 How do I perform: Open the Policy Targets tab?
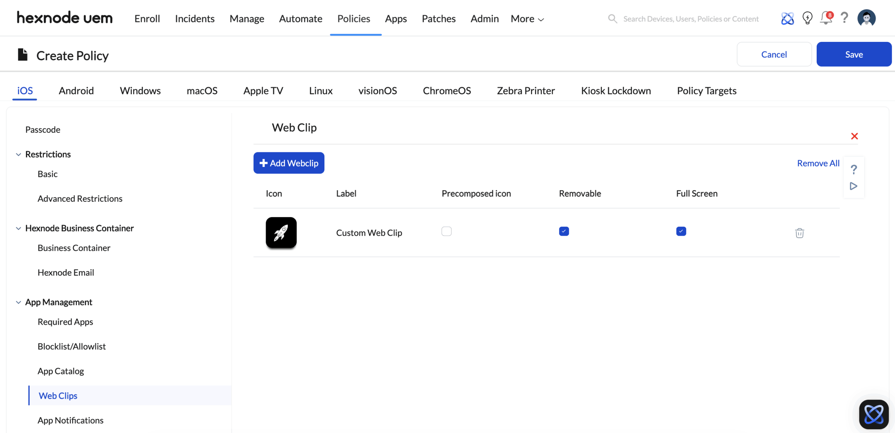click(707, 91)
